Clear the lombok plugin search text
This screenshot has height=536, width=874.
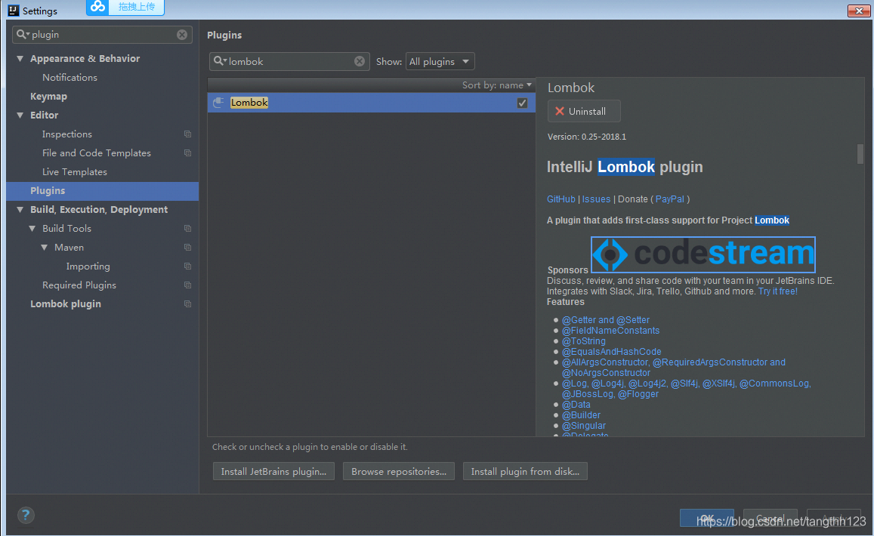point(360,61)
